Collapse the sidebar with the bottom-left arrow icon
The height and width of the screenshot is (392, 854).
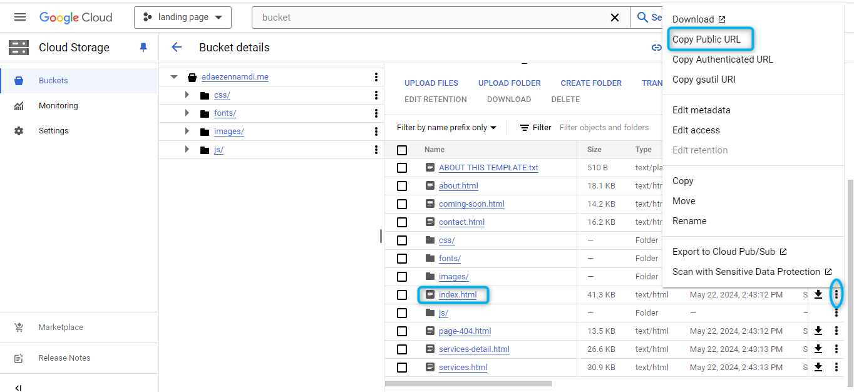(18, 388)
